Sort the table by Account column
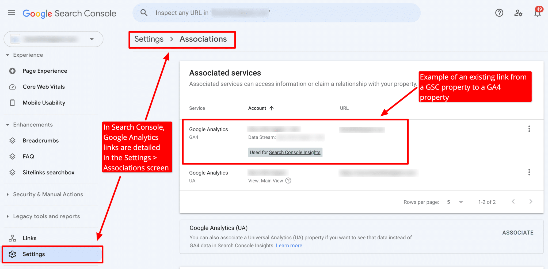Screen dimensions: 548x269 261,108
